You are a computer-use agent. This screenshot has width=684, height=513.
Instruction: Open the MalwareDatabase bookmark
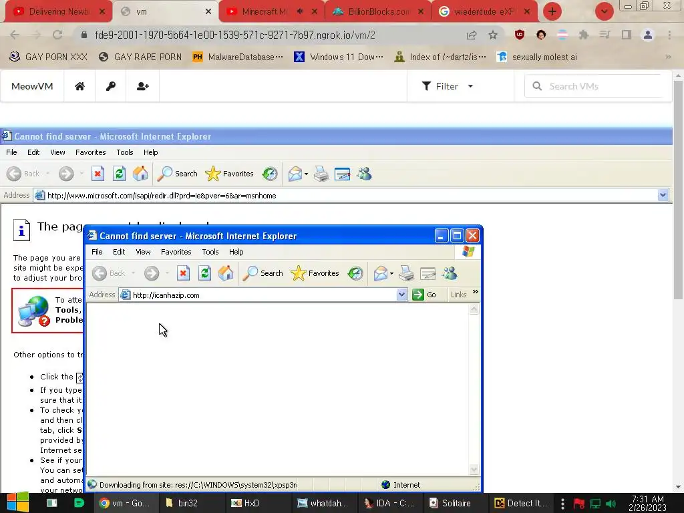point(238,57)
